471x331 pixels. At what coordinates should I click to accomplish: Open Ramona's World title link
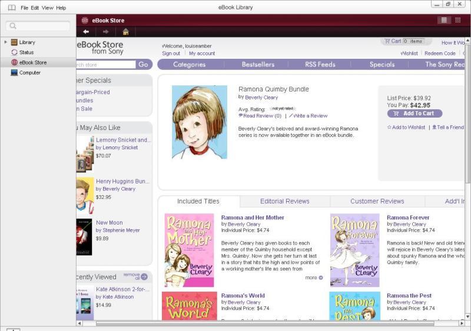click(x=243, y=296)
